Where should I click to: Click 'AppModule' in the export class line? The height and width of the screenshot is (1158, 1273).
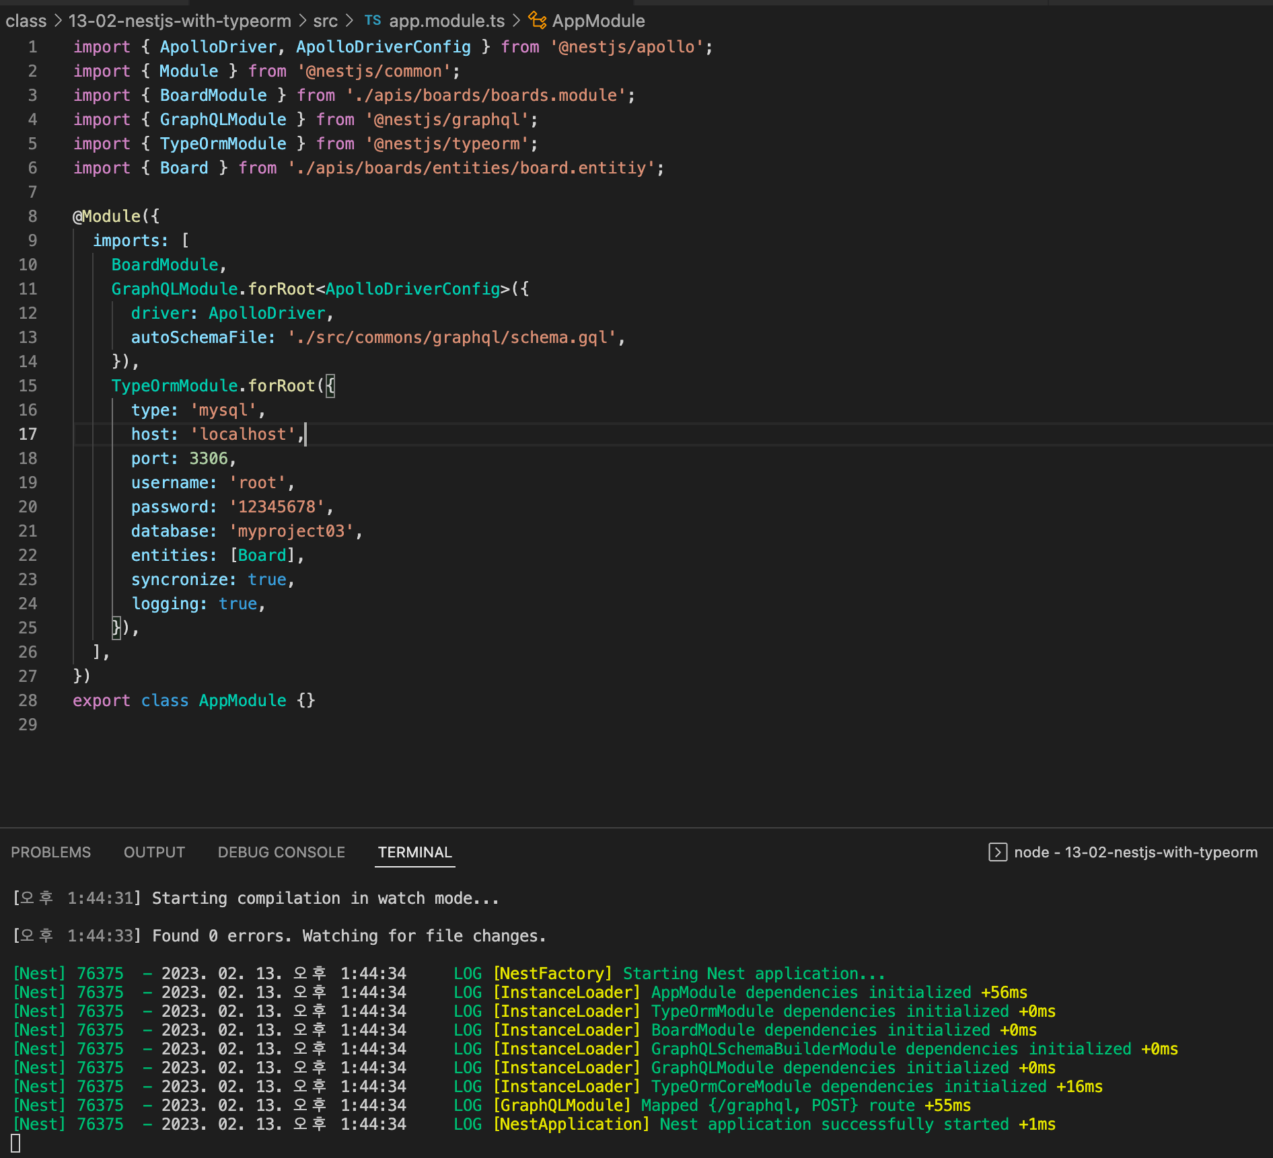coord(243,700)
